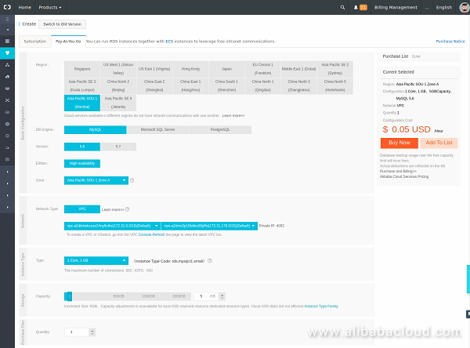470x348 pixels.
Task: Click the Alibaba Cloud logo icon
Action: tap(7, 7)
